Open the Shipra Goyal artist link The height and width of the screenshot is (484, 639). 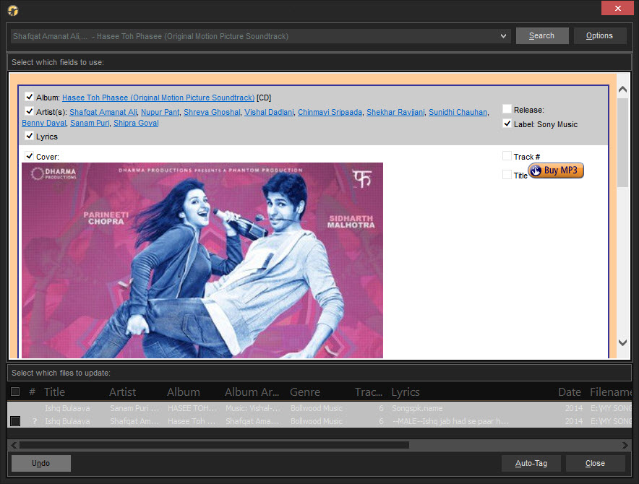pos(136,123)
